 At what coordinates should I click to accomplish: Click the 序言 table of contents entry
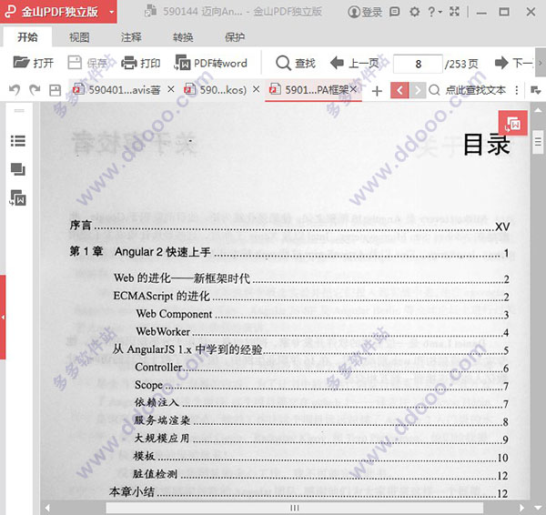[x=289, y=226]
